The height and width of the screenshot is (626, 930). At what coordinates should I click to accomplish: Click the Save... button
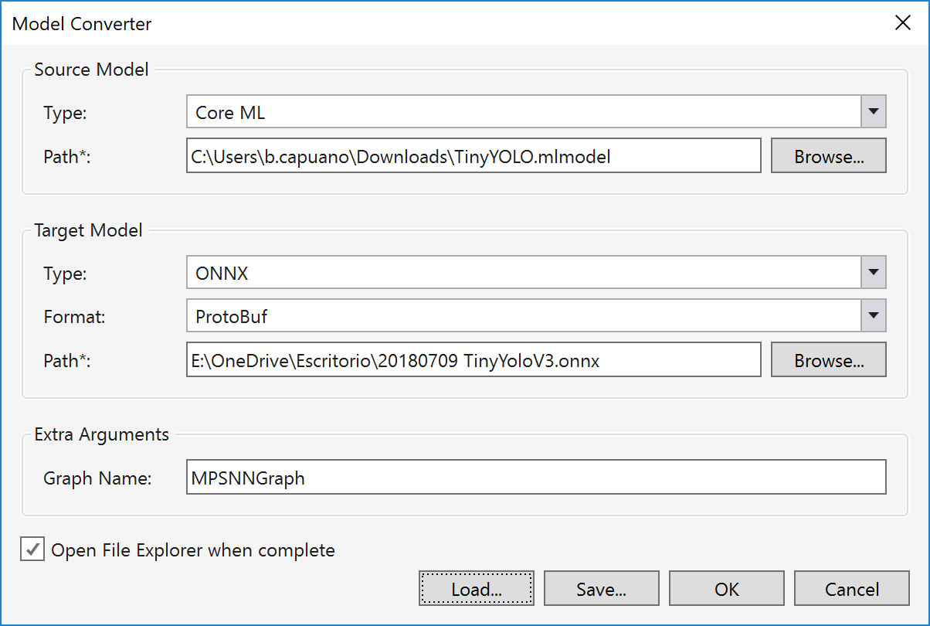[601, 589]
